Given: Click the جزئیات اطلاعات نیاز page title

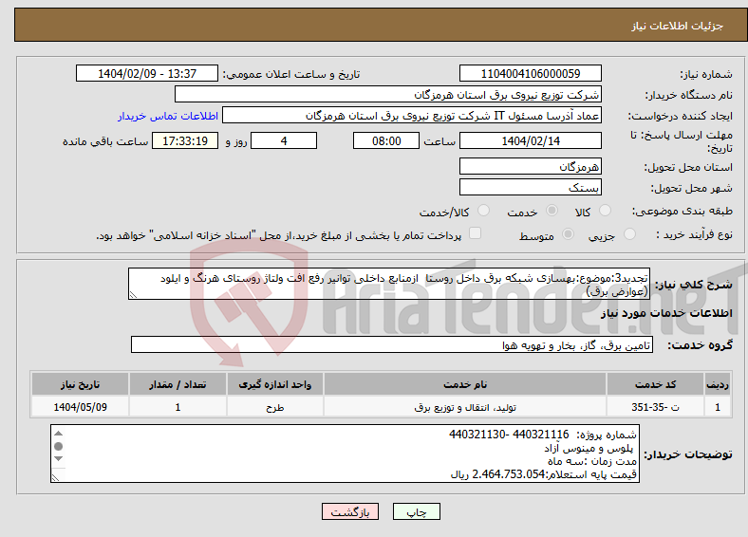Looking at the screenshot, I should [678, 26].
